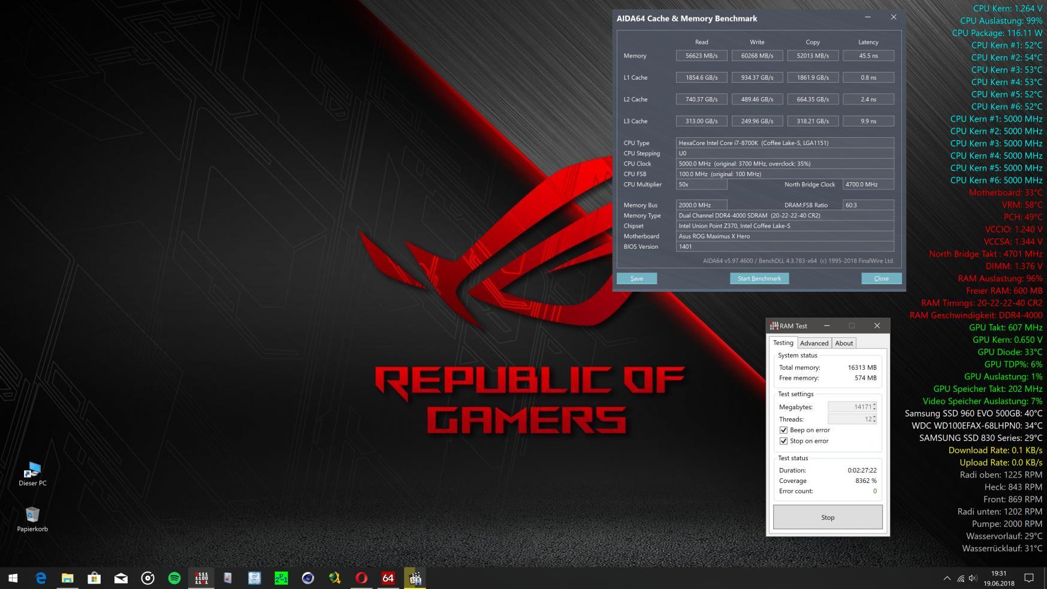Open Groove Music circle icon in taskbar
1047x589 pixels.
pos(147,578)
